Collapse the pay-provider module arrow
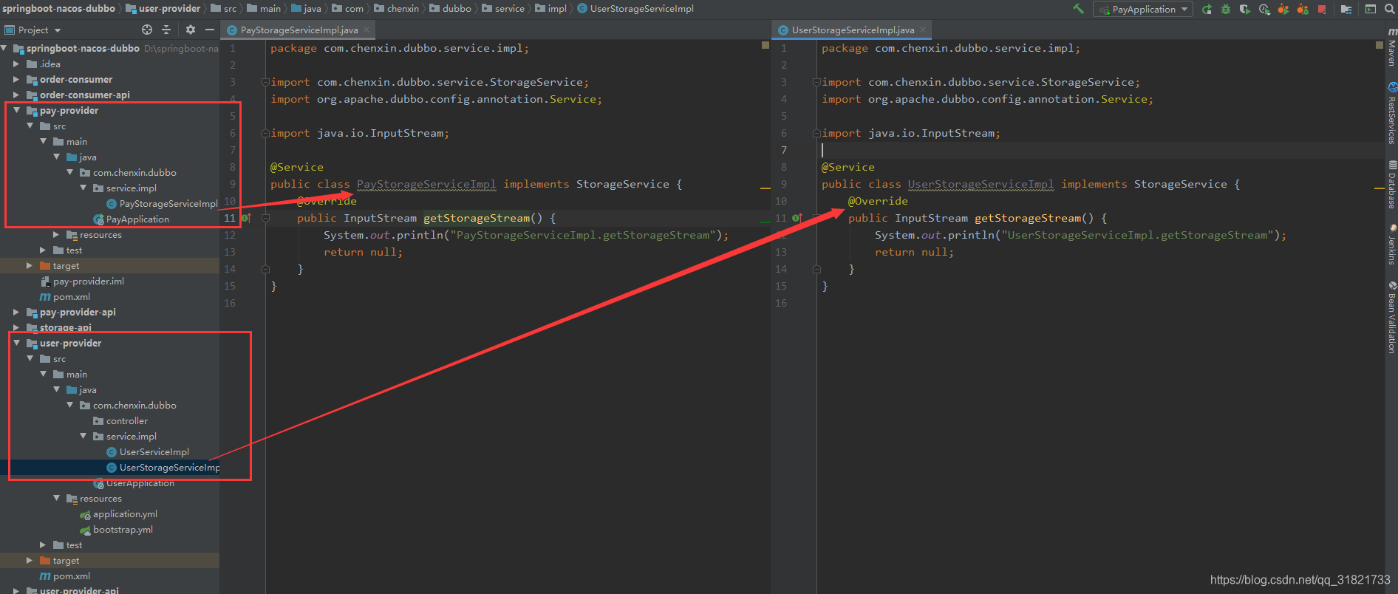The image size is (1398, 594). 16,110
